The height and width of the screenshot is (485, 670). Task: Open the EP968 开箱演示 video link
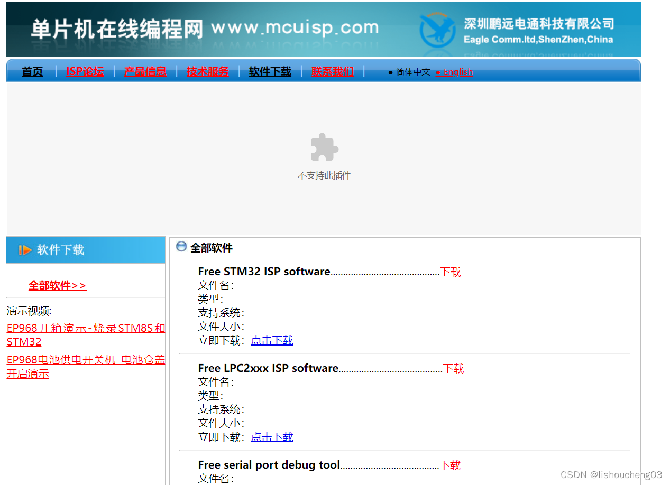(86, 334)
